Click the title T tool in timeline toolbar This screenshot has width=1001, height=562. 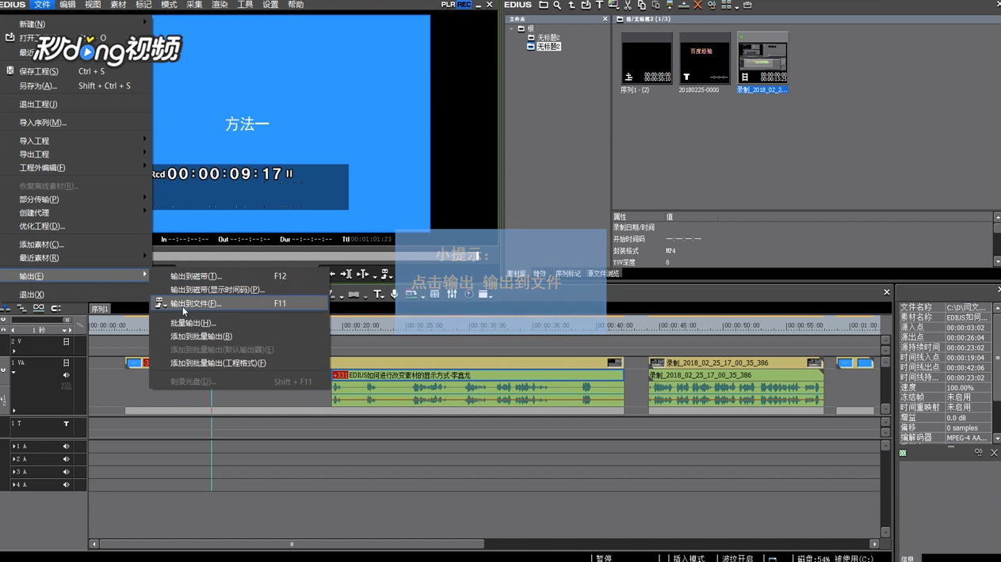tap(377, 294)
